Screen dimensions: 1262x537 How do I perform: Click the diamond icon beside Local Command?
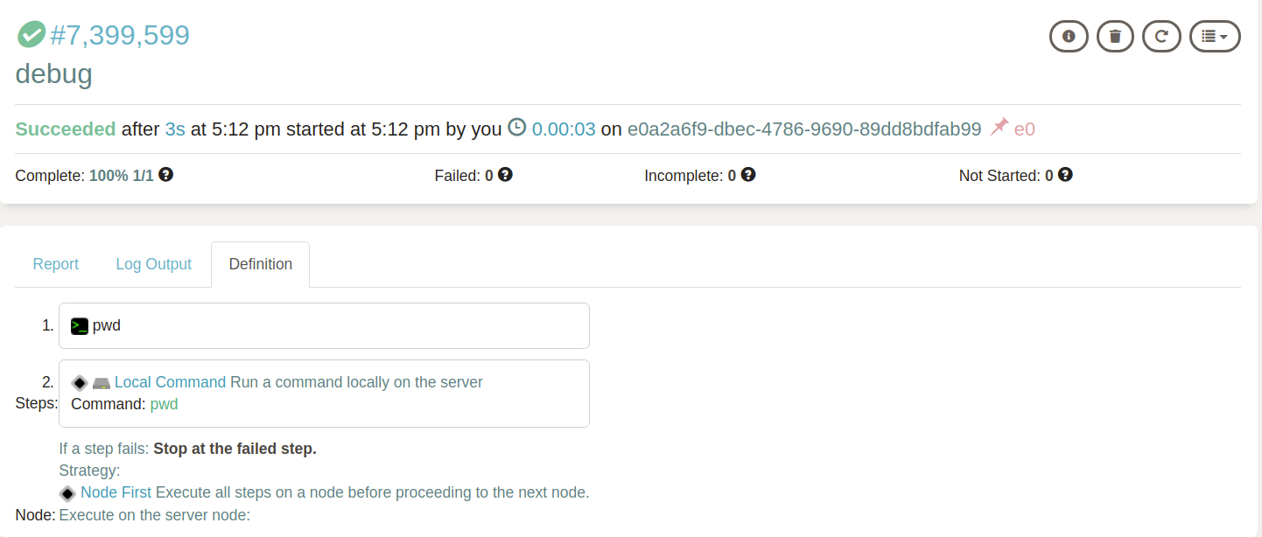80,381
